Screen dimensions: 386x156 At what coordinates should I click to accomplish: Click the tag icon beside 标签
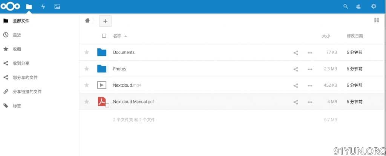(6, 106)
